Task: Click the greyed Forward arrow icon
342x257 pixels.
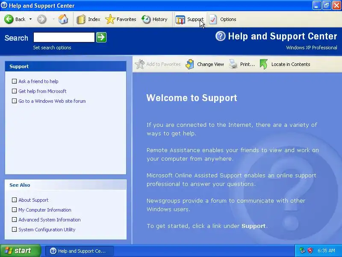Action: [41, 19]
